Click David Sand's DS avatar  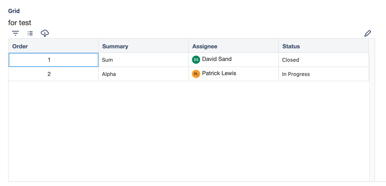(x=196, y=60)
